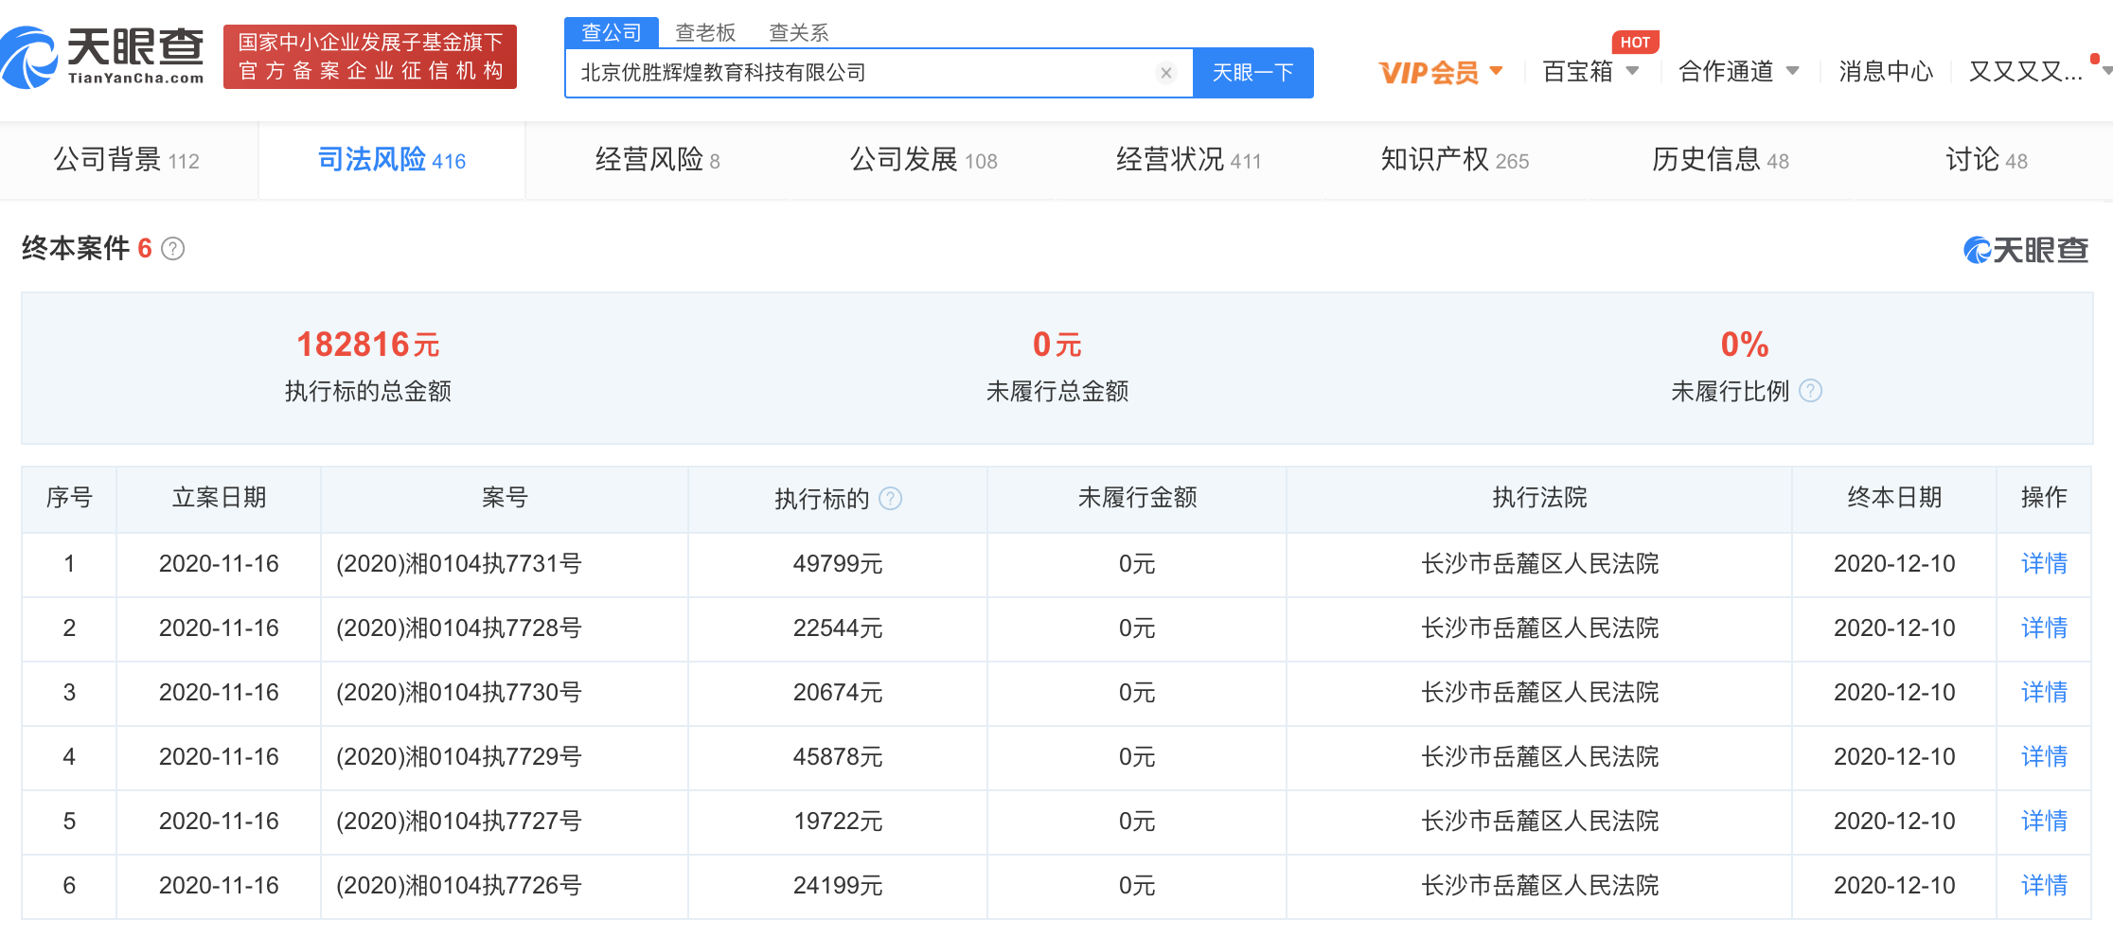Click help icon next to 终本案件 title
Image resolution: width=2113 pixels, height=937 pixels.
(172, 249)
